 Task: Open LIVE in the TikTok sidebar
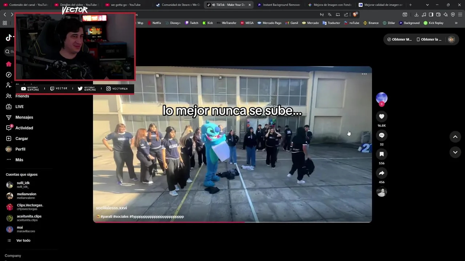tap(15, 107)
